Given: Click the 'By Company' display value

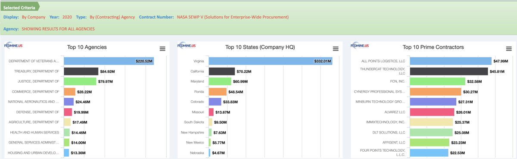Looking at the screenshot, I should tap(34, 17).
